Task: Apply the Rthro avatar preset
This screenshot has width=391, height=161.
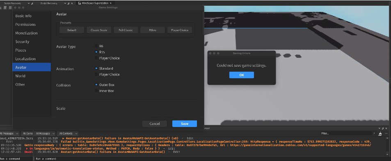Action: (x=153, y=30)
